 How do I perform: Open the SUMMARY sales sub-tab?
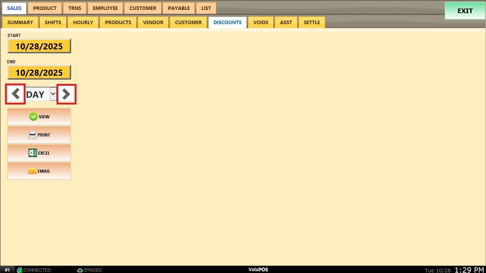20,22
